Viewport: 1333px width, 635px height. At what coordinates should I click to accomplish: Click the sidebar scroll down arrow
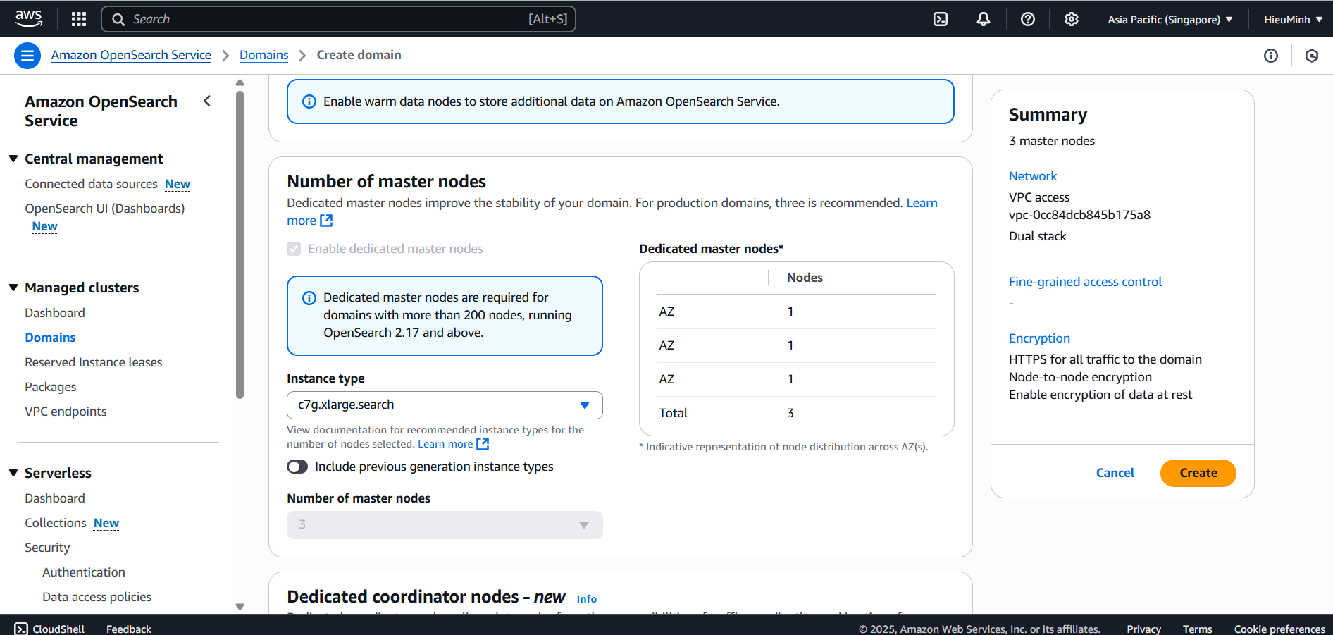click(x=240, y=607)
